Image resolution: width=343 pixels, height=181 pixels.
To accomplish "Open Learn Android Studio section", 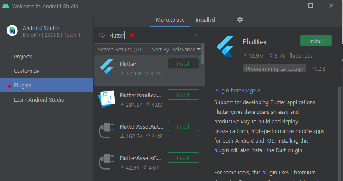I will click(46, 100).
